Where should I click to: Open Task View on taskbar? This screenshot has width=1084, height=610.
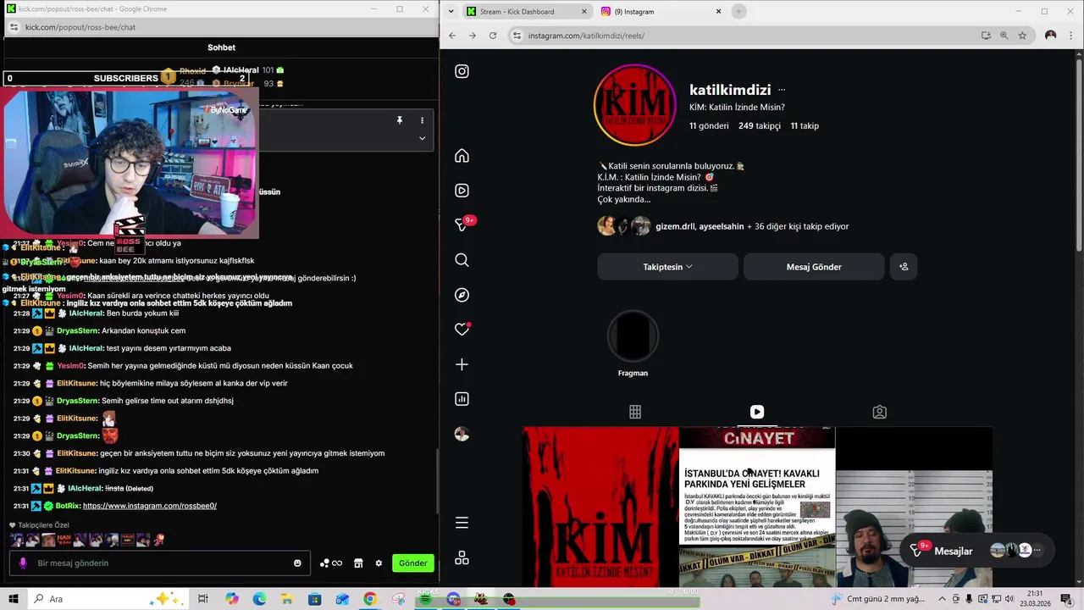click(203, 599)
